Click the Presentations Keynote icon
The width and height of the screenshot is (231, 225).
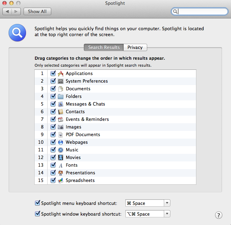61,173
